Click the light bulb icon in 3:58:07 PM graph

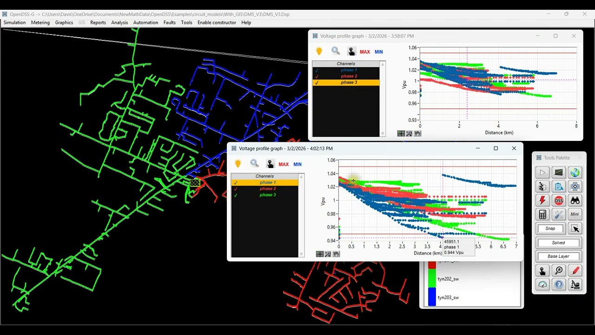[x=319, y=51]
